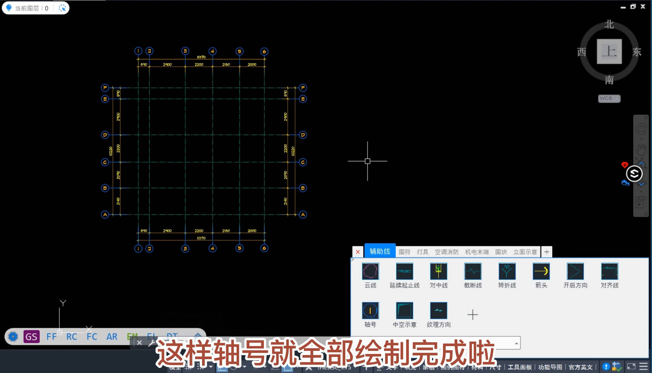Select the 轴号 axis number tool
The height and width of the screenshot is (373, 652).
370,310
